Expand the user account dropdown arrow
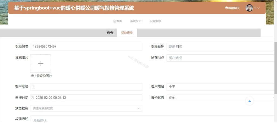Screen dimensions: 277x123 258,8
